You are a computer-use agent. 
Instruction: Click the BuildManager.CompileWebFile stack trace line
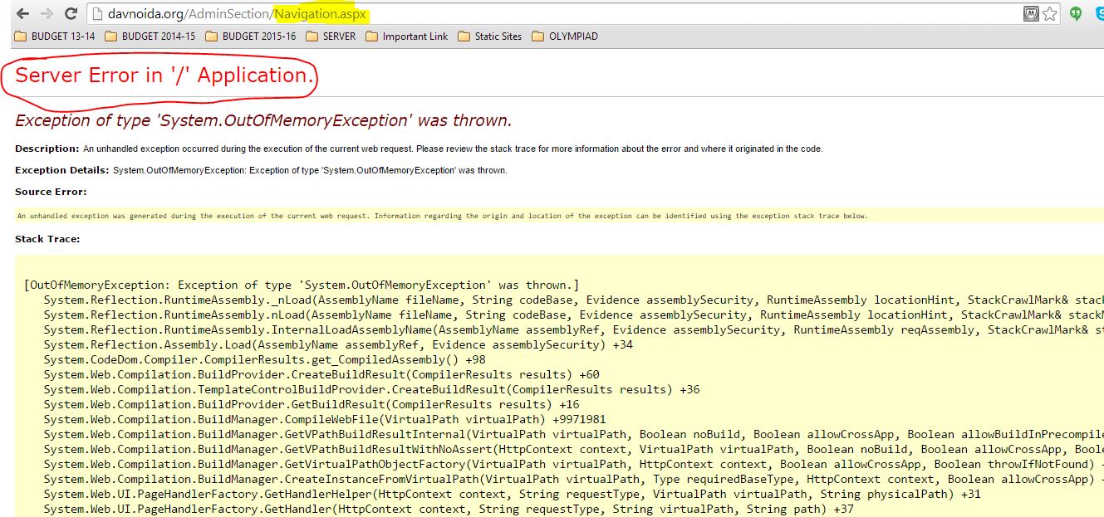pos(325,419)
